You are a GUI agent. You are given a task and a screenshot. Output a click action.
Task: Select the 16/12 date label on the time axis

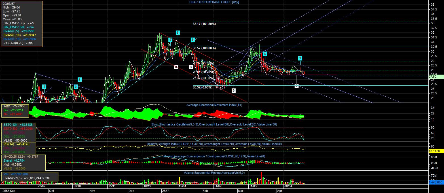147,187
